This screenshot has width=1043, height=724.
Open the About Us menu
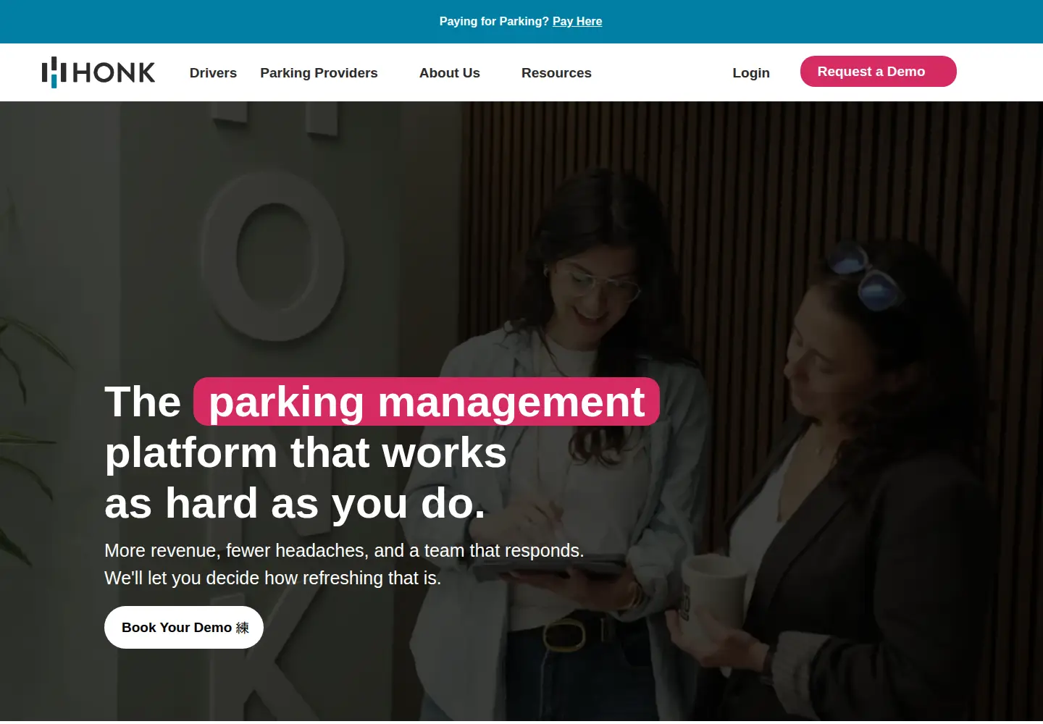tap(450, 73)
